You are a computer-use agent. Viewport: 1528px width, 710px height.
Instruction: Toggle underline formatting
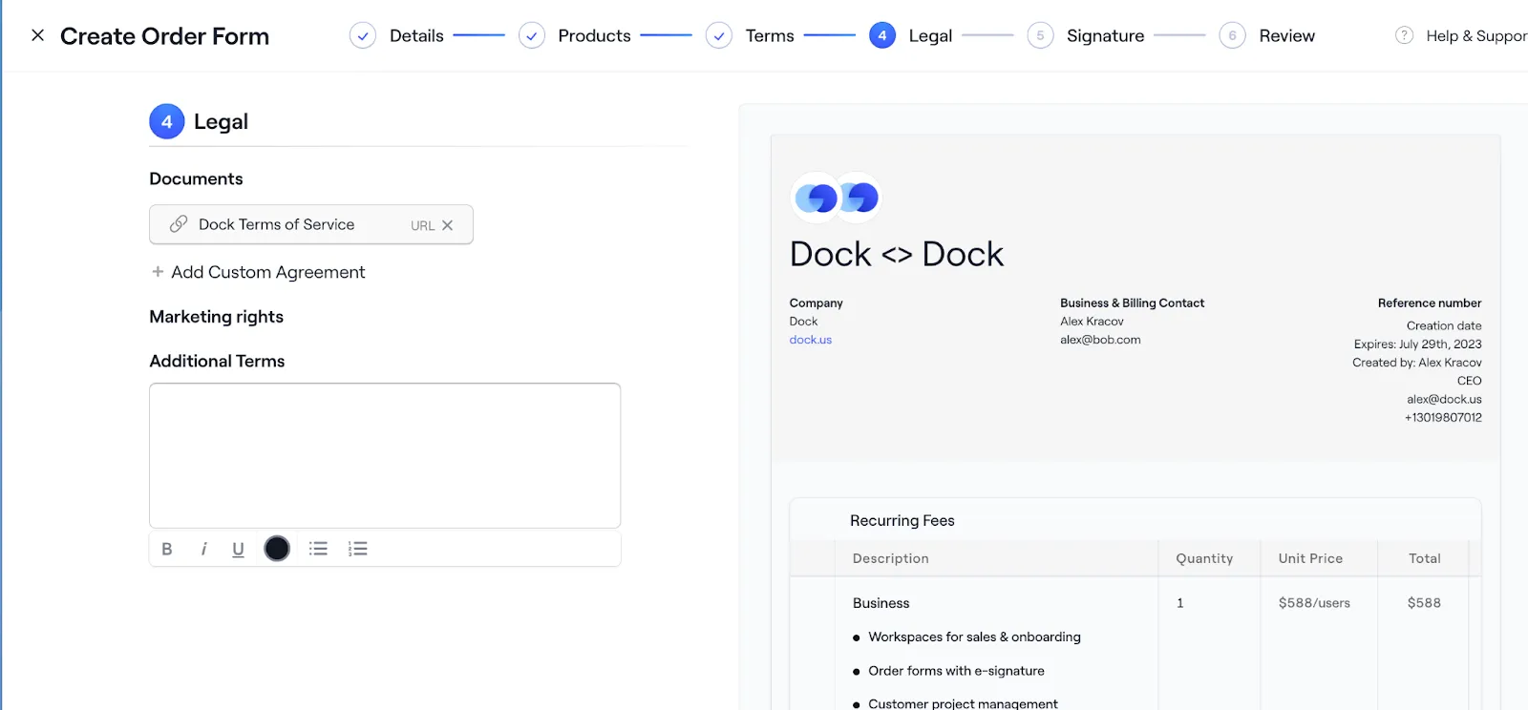point(238,549)
